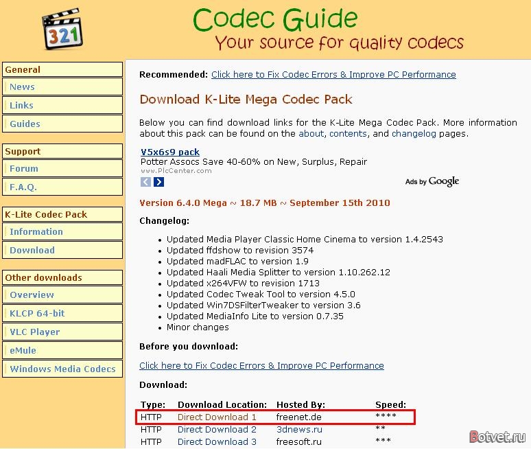This screenshot has width=531, height=449.
Task: Click Updated Haali Media Splitter entry
Action: pyautogui.click(x=279, y=272)
